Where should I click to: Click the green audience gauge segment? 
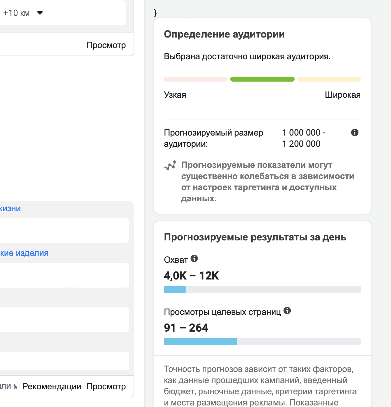(x=262, y=79)
